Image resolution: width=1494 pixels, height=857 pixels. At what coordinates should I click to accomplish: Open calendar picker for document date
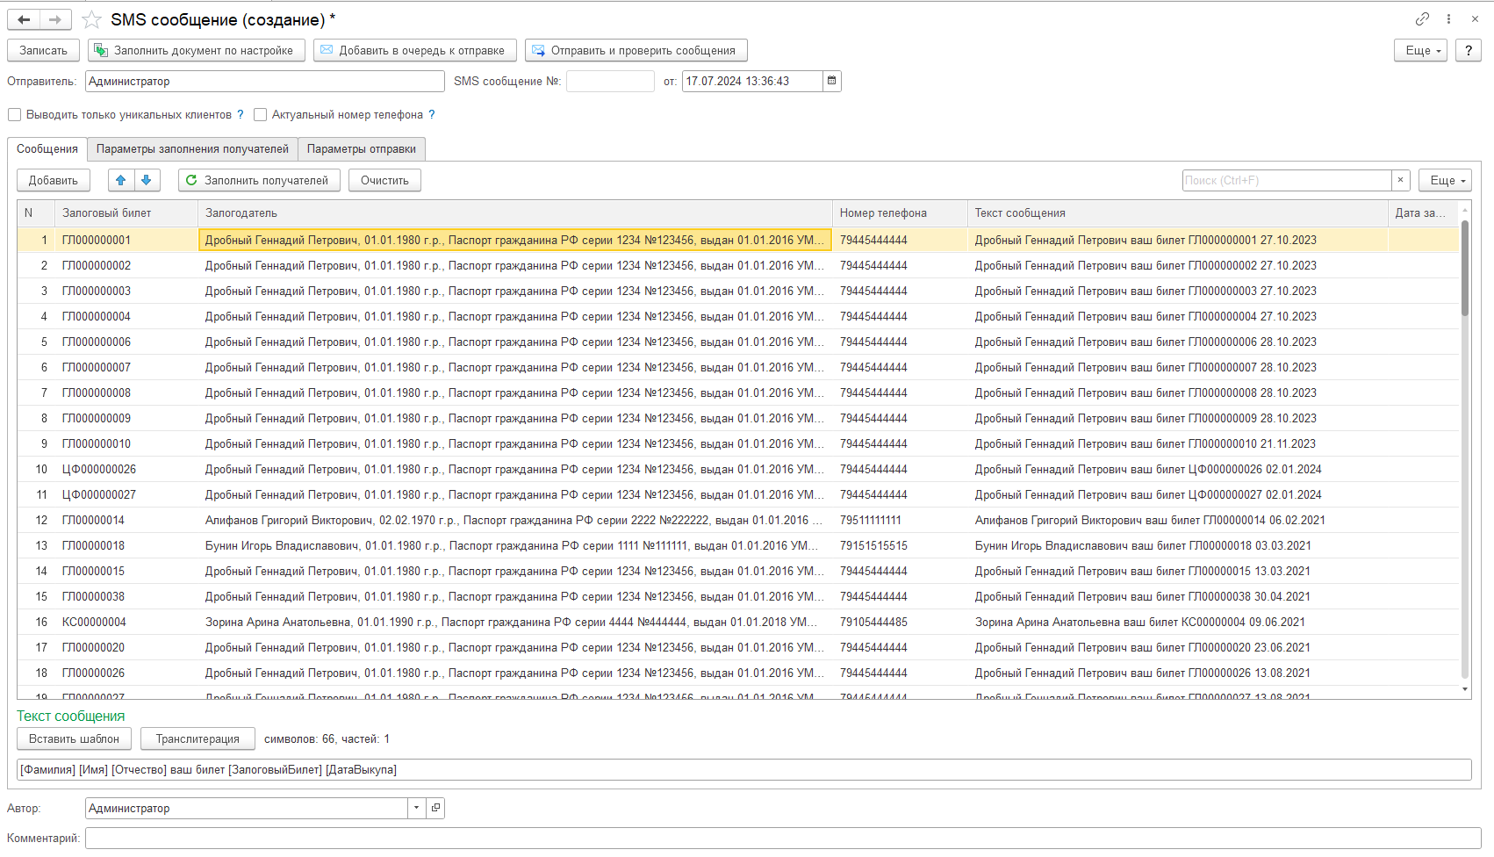coord(831,81)
